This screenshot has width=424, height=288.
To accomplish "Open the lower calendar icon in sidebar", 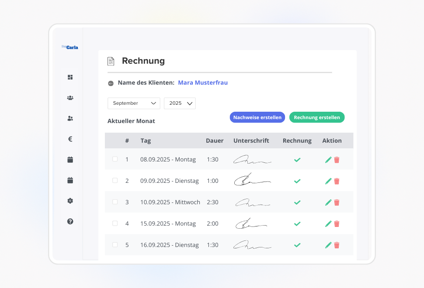I will pyautogui.click(x=70, y=180).
